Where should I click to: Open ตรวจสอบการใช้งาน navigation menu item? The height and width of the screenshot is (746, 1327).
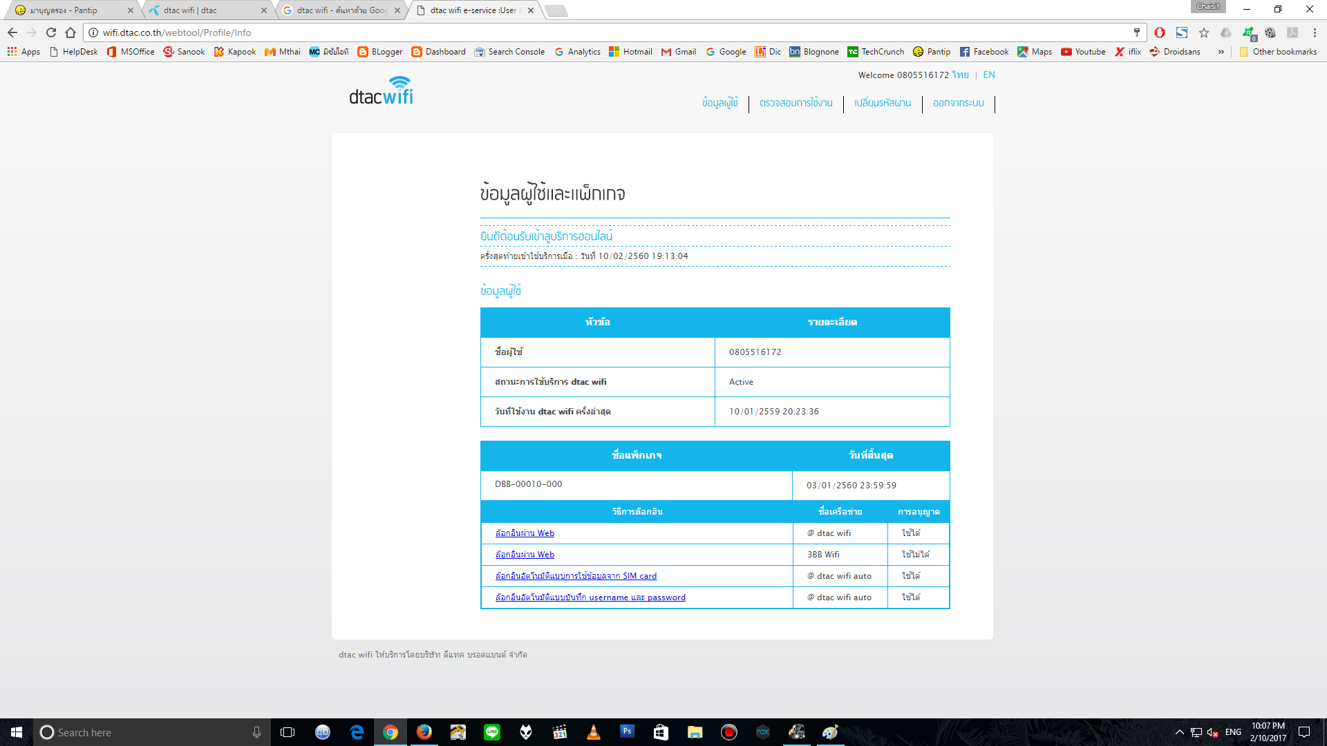(x=796, y=103)
